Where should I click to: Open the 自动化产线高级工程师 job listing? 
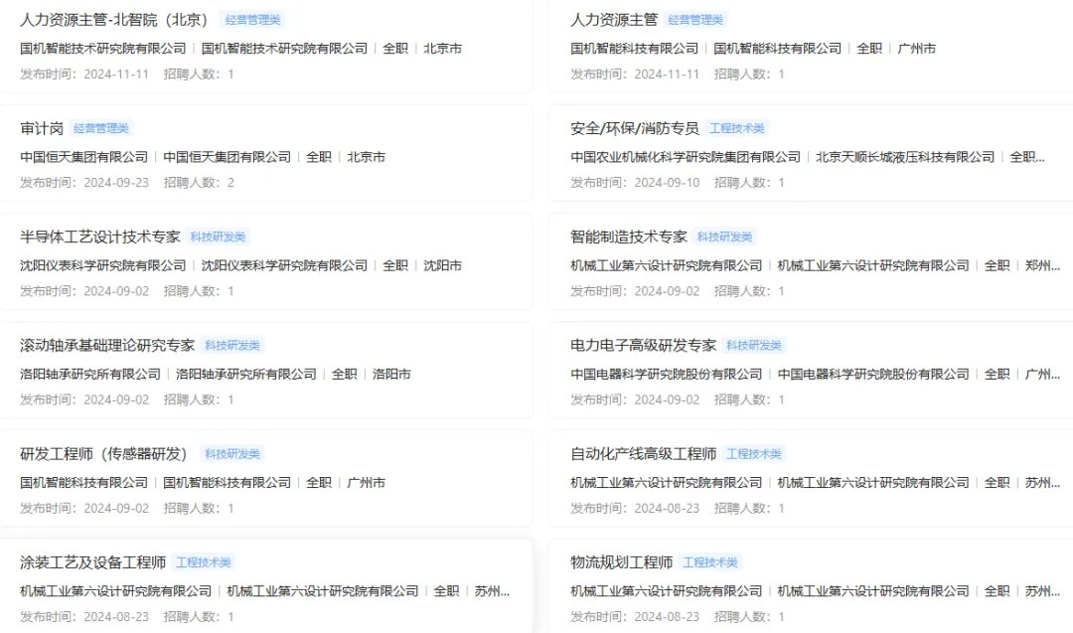coord(643,454)
